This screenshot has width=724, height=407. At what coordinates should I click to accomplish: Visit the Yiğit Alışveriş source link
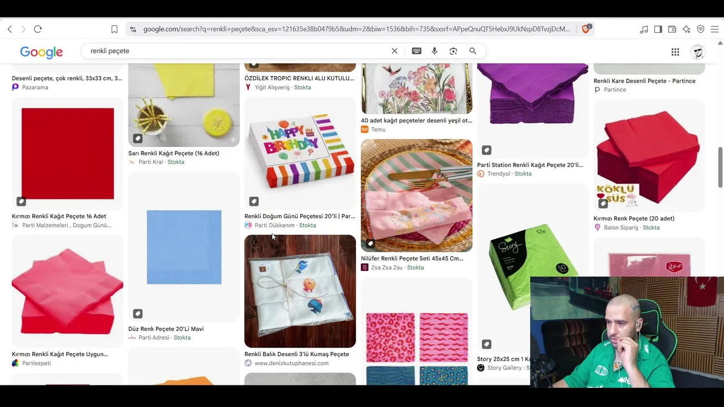tap(271, 87)
